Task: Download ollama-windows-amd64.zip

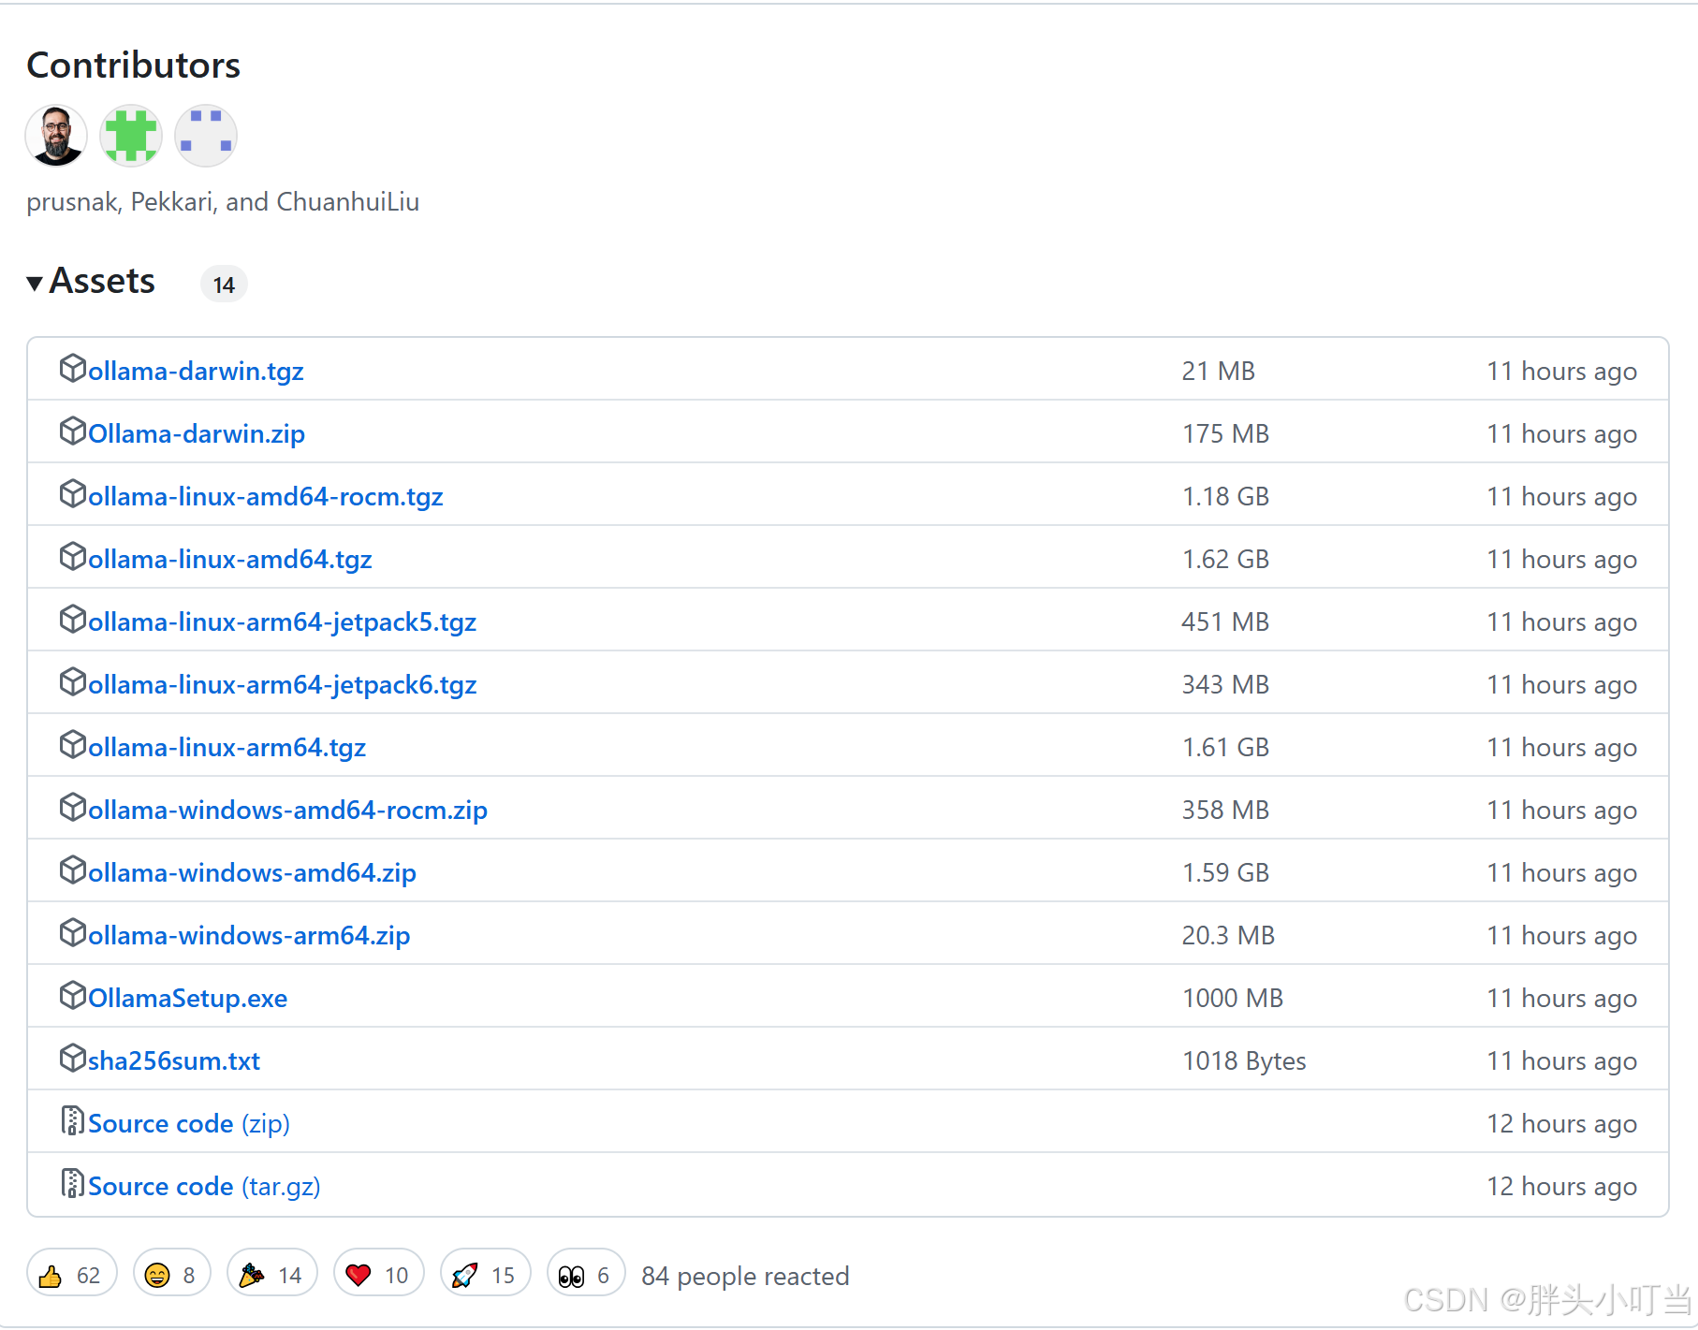Action: coord(253,872)
